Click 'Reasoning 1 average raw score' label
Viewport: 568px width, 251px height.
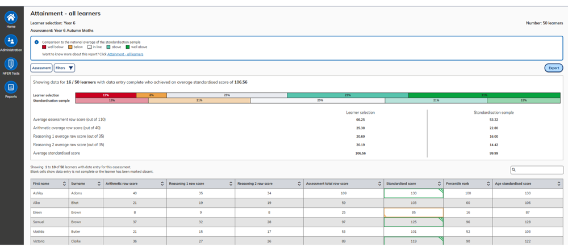tap(69, 136)
